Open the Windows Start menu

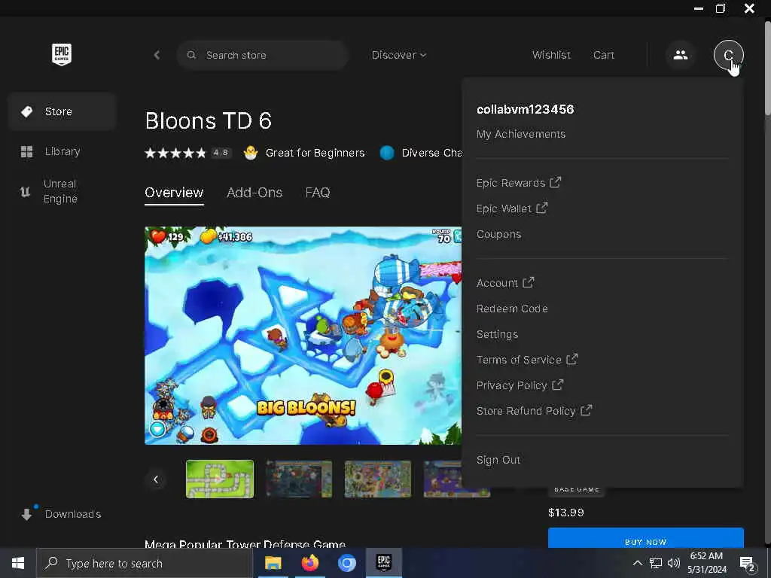coord(18,563)
